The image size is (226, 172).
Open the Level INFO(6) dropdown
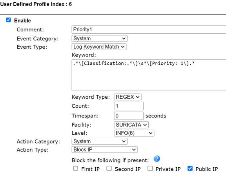[134, 133]
